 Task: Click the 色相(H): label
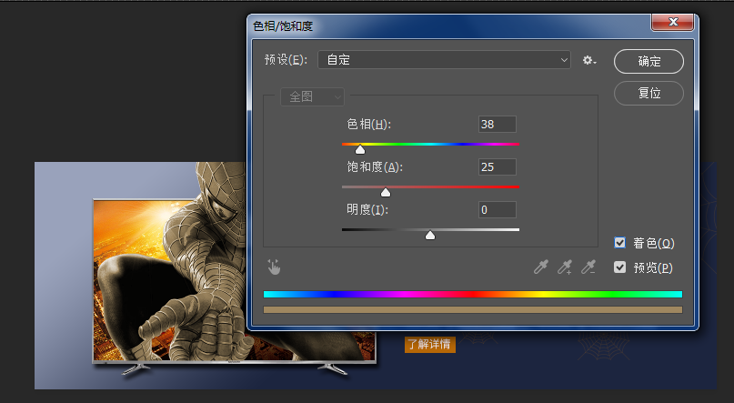368,125
